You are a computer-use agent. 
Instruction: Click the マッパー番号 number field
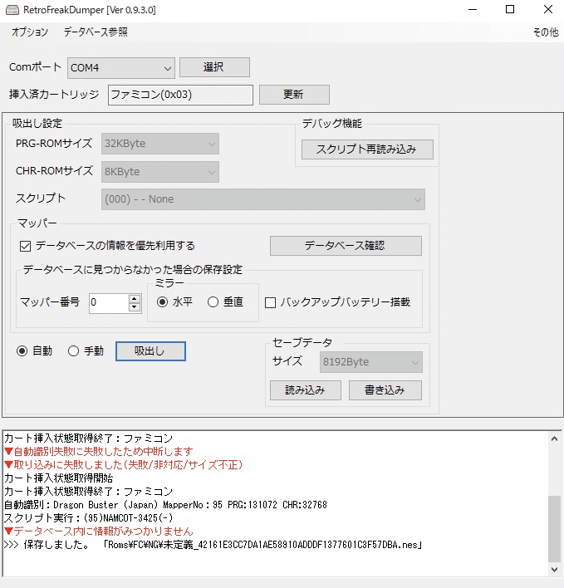tap(109, 303)
